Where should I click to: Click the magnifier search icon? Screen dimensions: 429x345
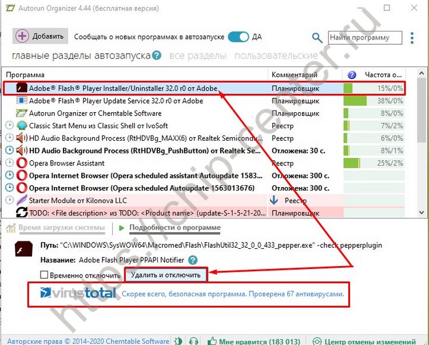(317, 38)
